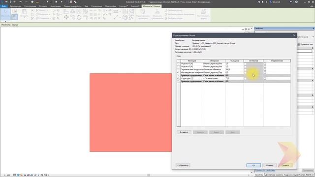This screenshot has height=177, width=315.
Task: Click Выбрать опоры tool in ribbon
Action: (174, 18)
